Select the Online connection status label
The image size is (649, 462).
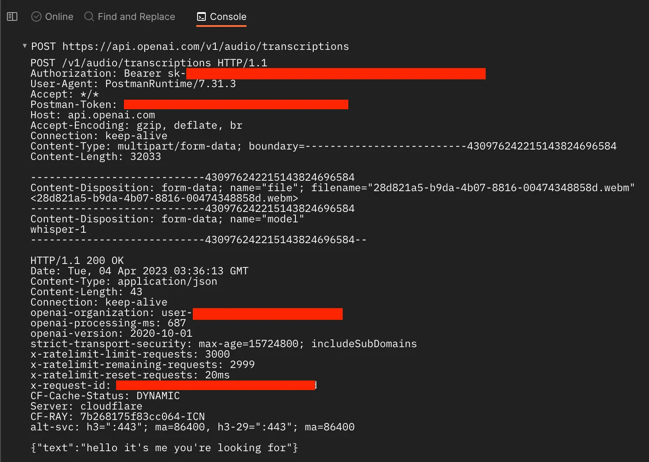pyautogui.click(x=59, y=16)
